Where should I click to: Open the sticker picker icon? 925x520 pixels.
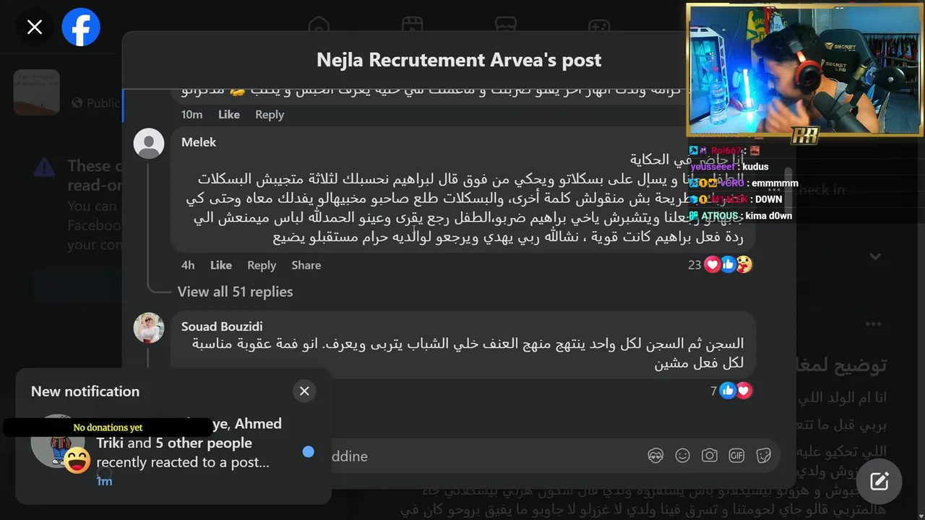(x=764, y=456)
